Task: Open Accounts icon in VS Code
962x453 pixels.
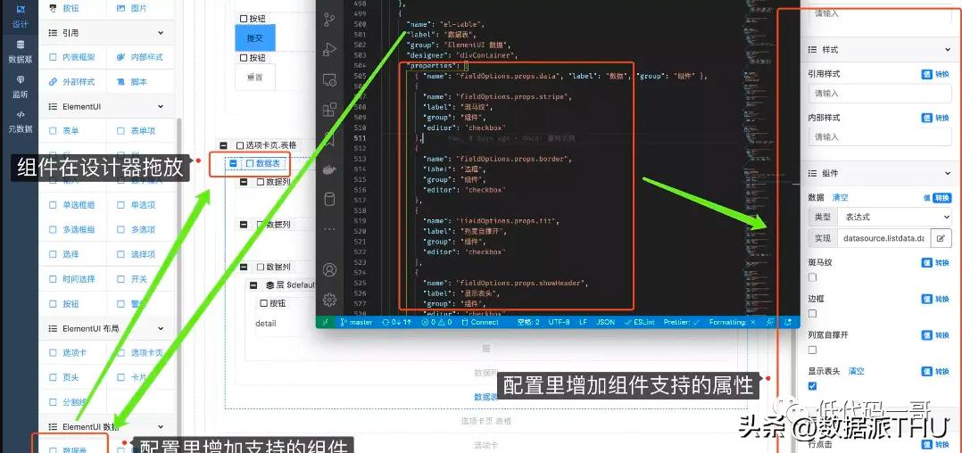Action: coord(329,269)
